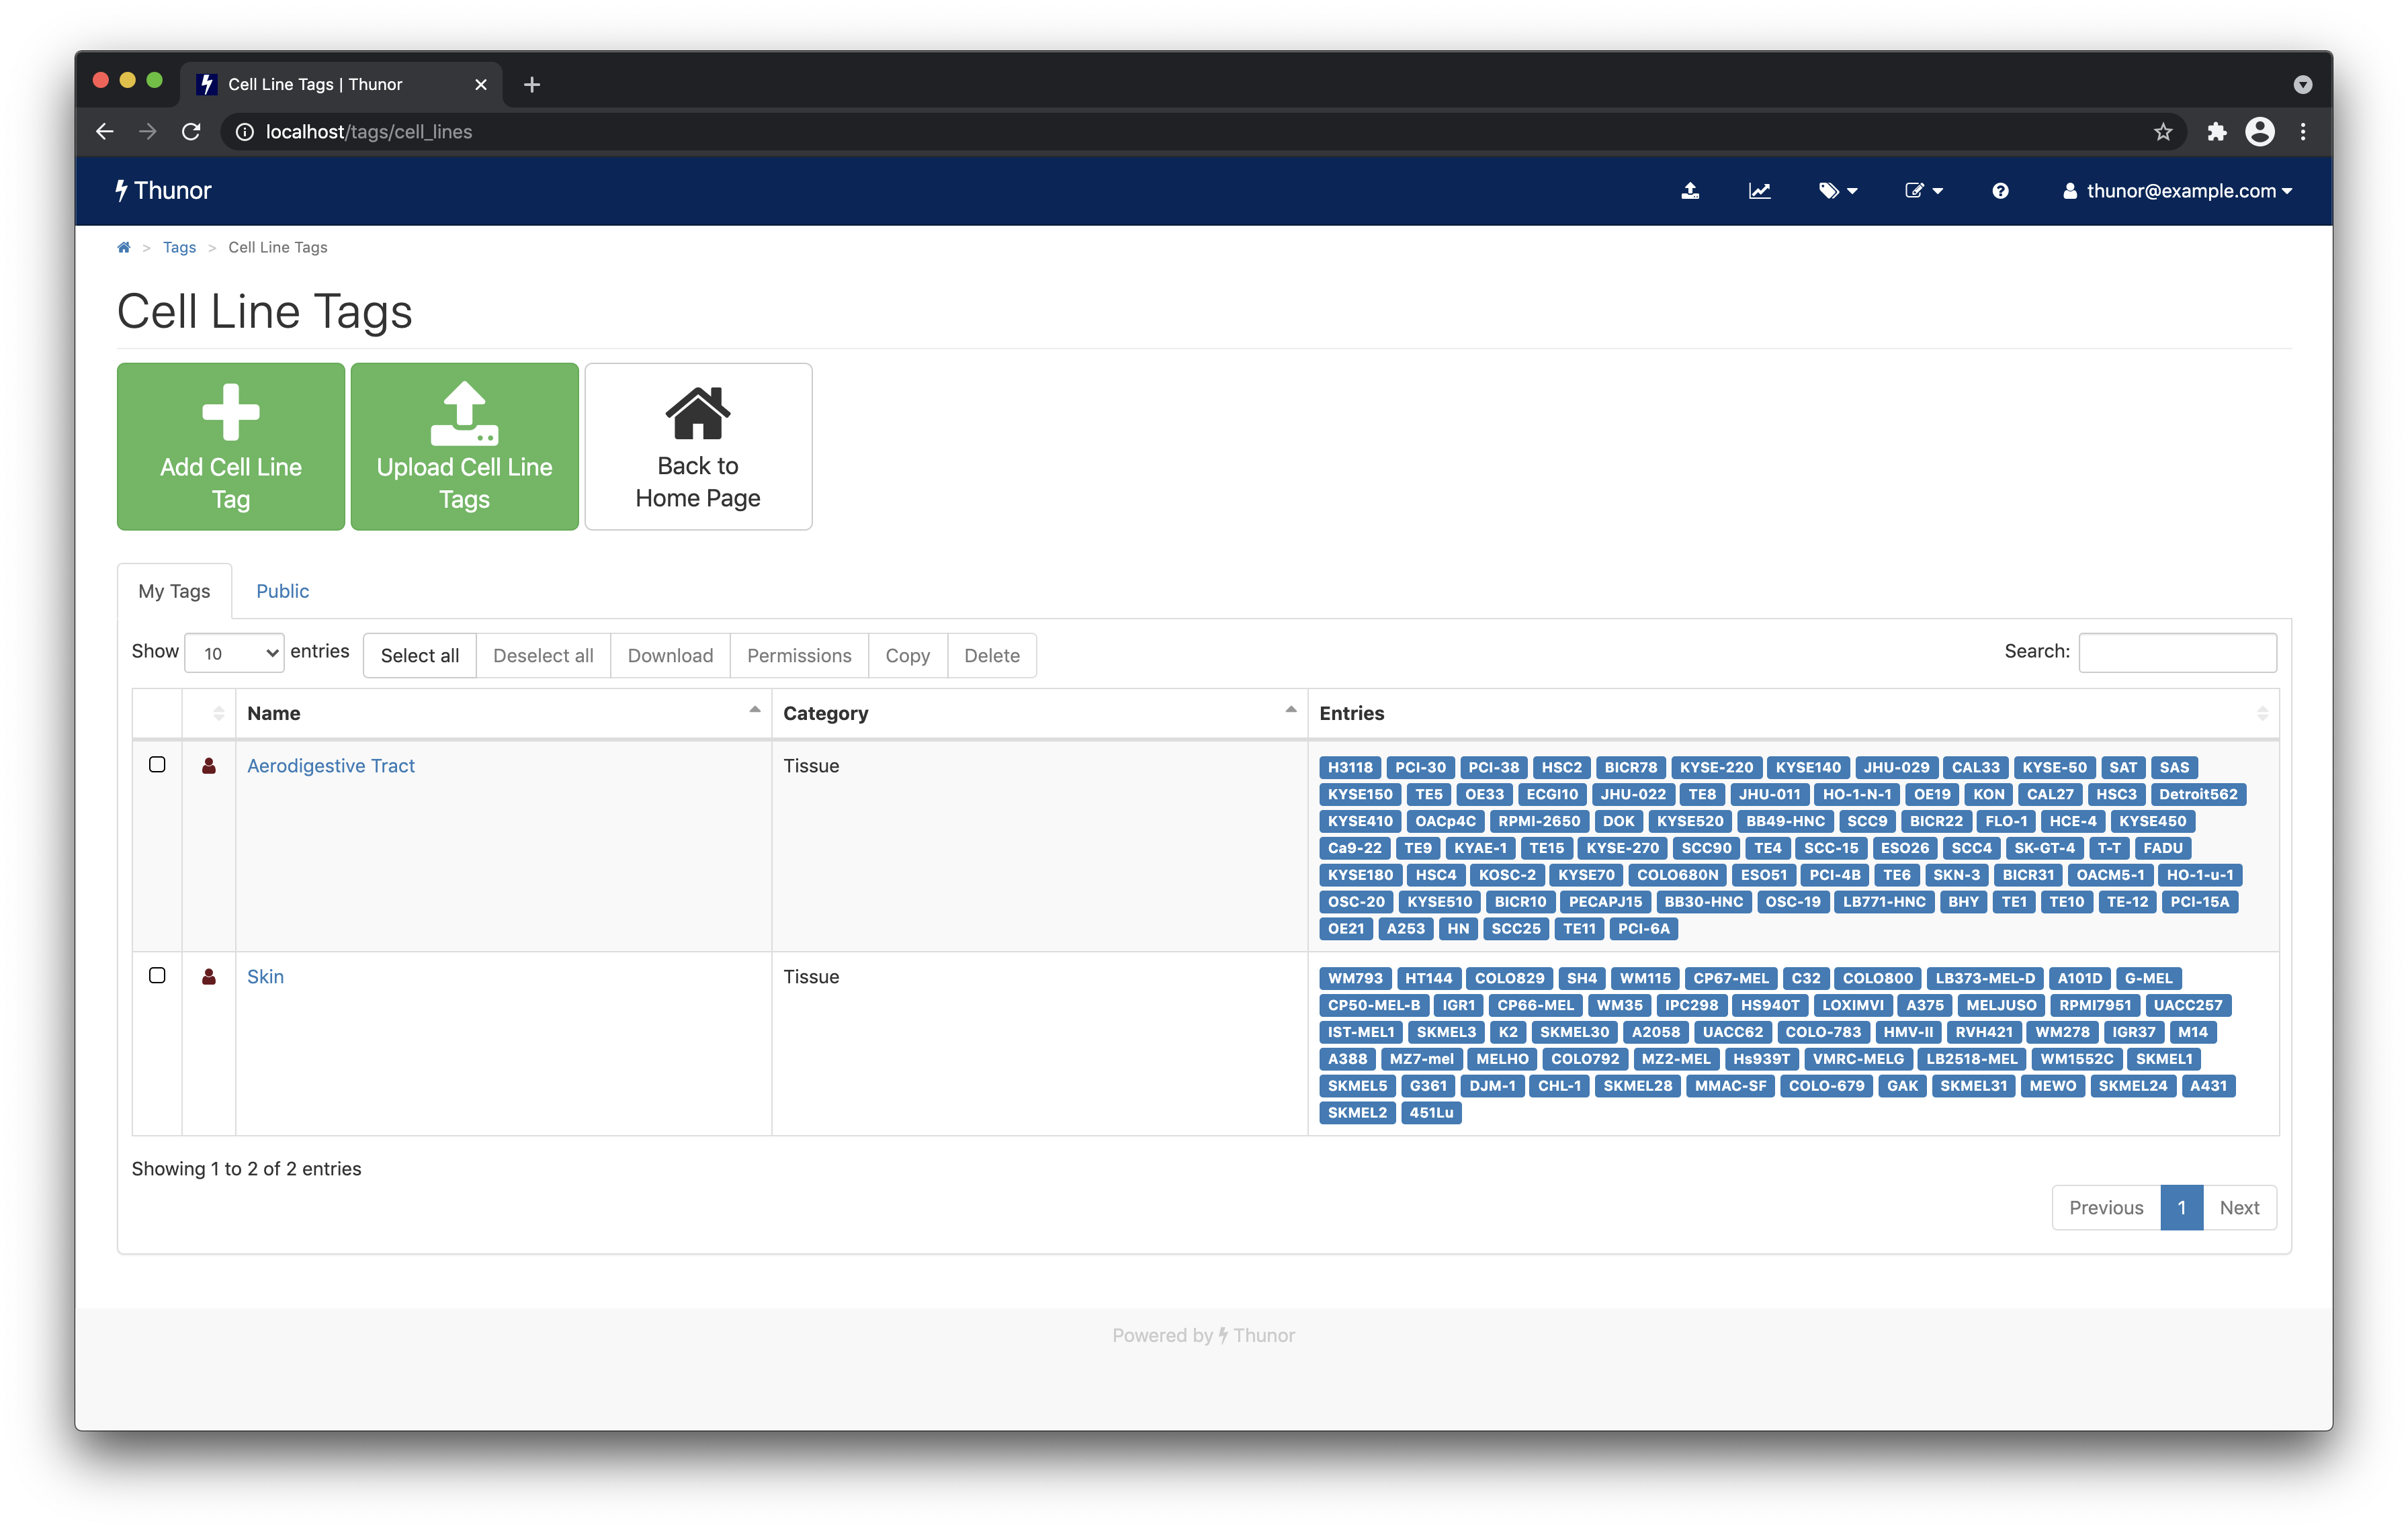The image size is (2408, 1530).
Task: Select the My Tags tab
Action: tap(174, 592)
